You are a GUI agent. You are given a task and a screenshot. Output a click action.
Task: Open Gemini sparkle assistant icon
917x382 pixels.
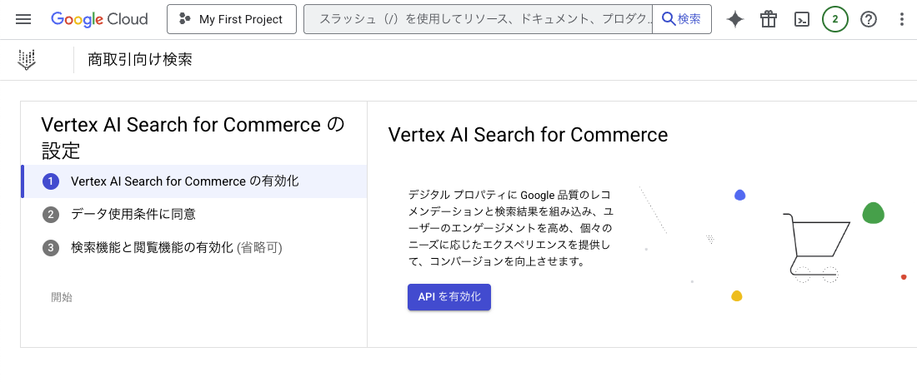click(x=735, y=19)
